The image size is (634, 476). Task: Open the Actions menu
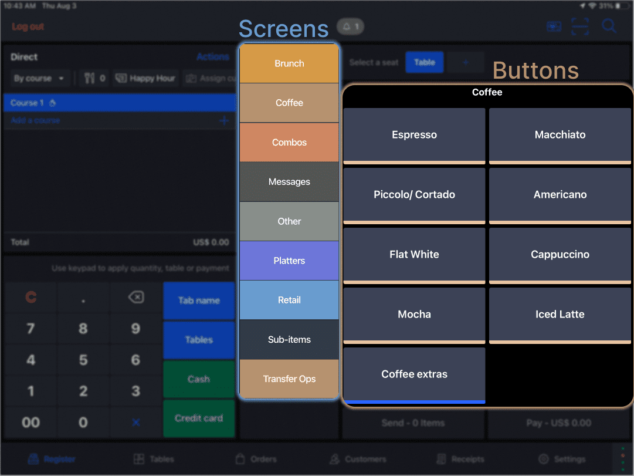pos(212,57)
